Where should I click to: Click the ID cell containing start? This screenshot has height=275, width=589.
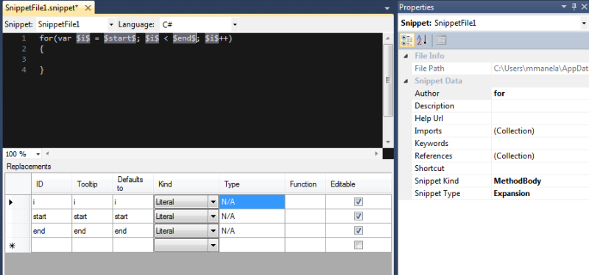52,217
